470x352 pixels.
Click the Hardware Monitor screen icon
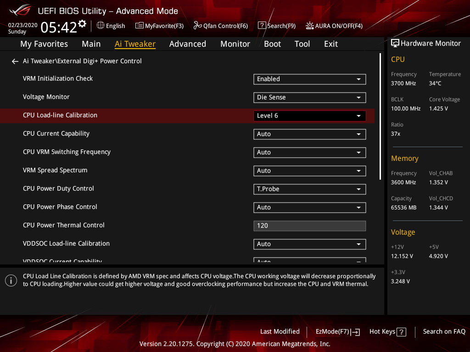(395, 44)
